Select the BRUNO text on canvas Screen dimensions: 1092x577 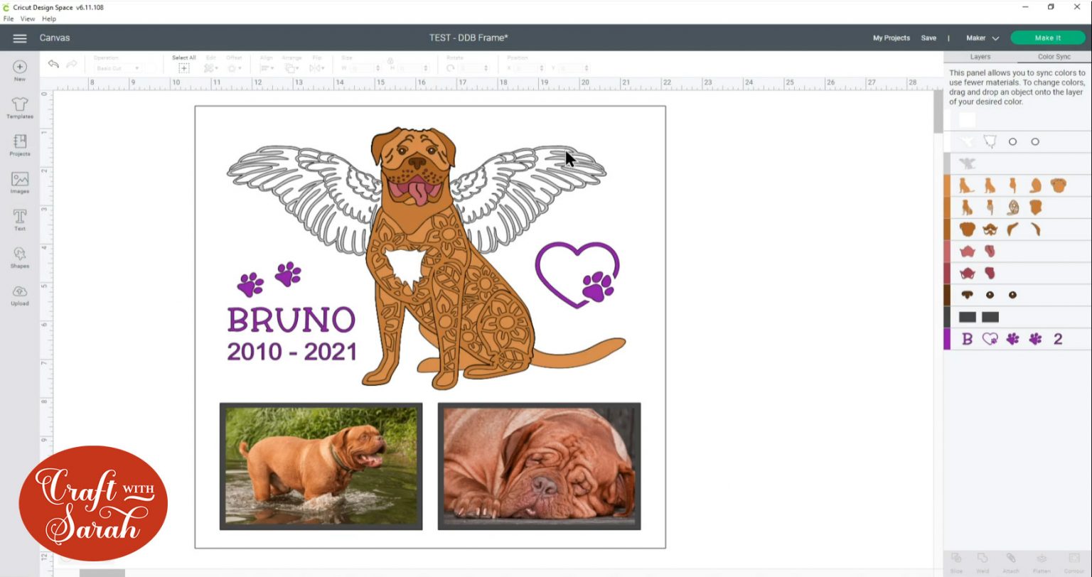291,320
